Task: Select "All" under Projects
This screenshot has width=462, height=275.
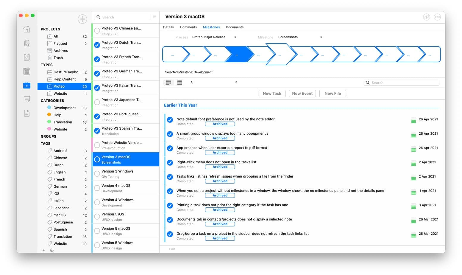Action: tap(64, 36)
